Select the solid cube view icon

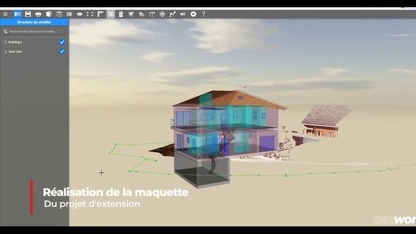(x=49, y=14)
